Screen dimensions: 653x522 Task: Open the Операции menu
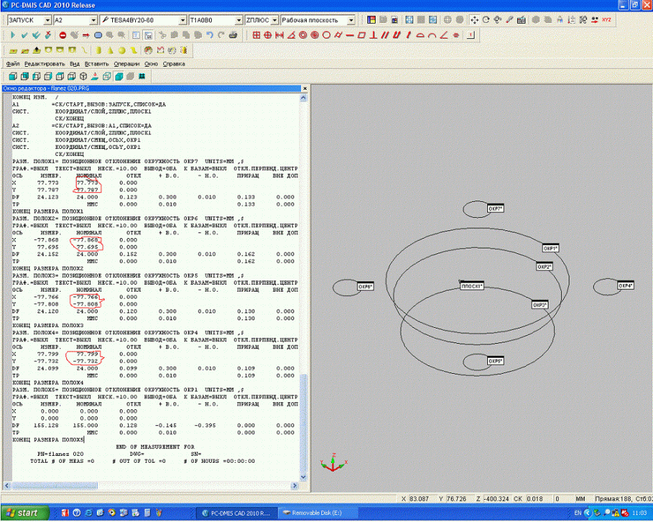[127, 64]
